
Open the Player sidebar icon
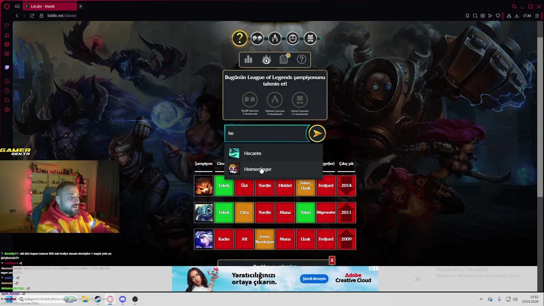7,82
